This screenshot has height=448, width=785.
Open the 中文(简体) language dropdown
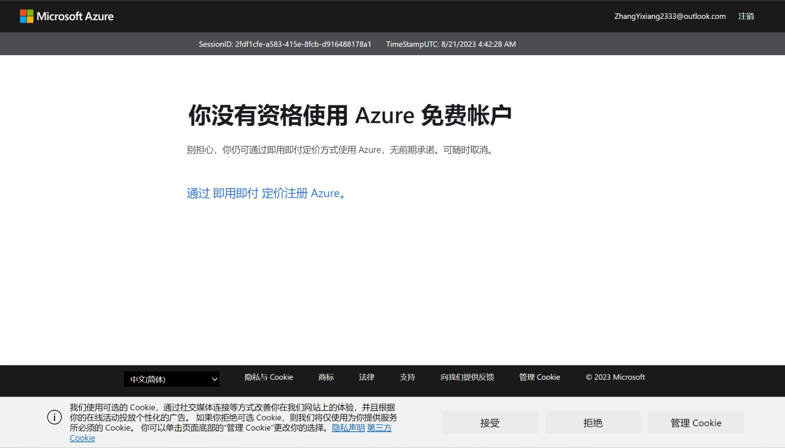172,379
